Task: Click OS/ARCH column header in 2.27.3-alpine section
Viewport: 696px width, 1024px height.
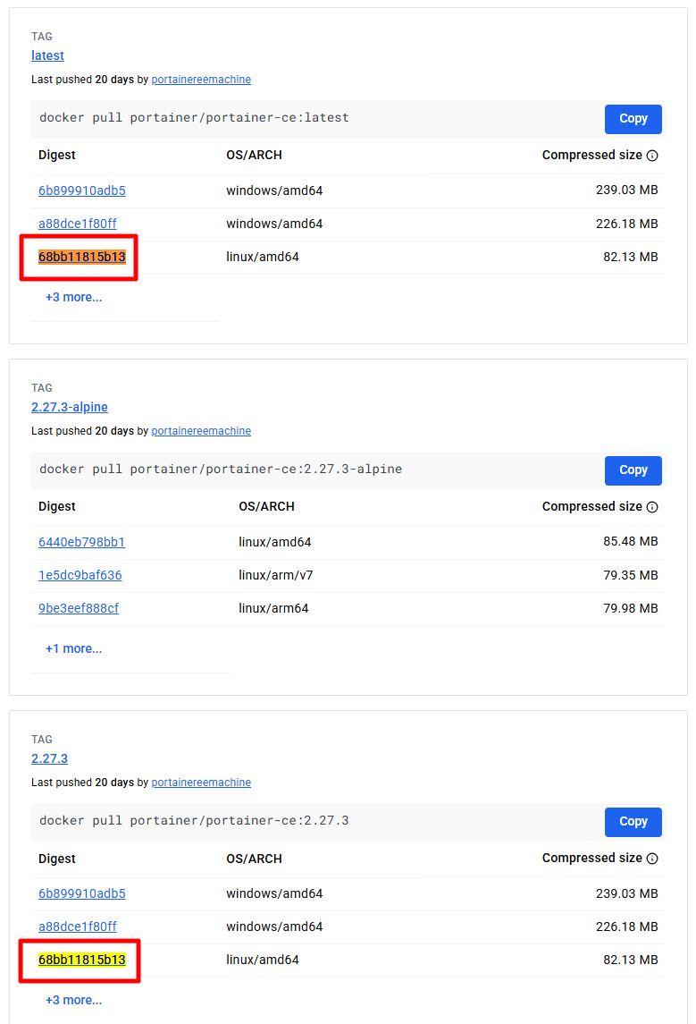Action: point(267,507)
